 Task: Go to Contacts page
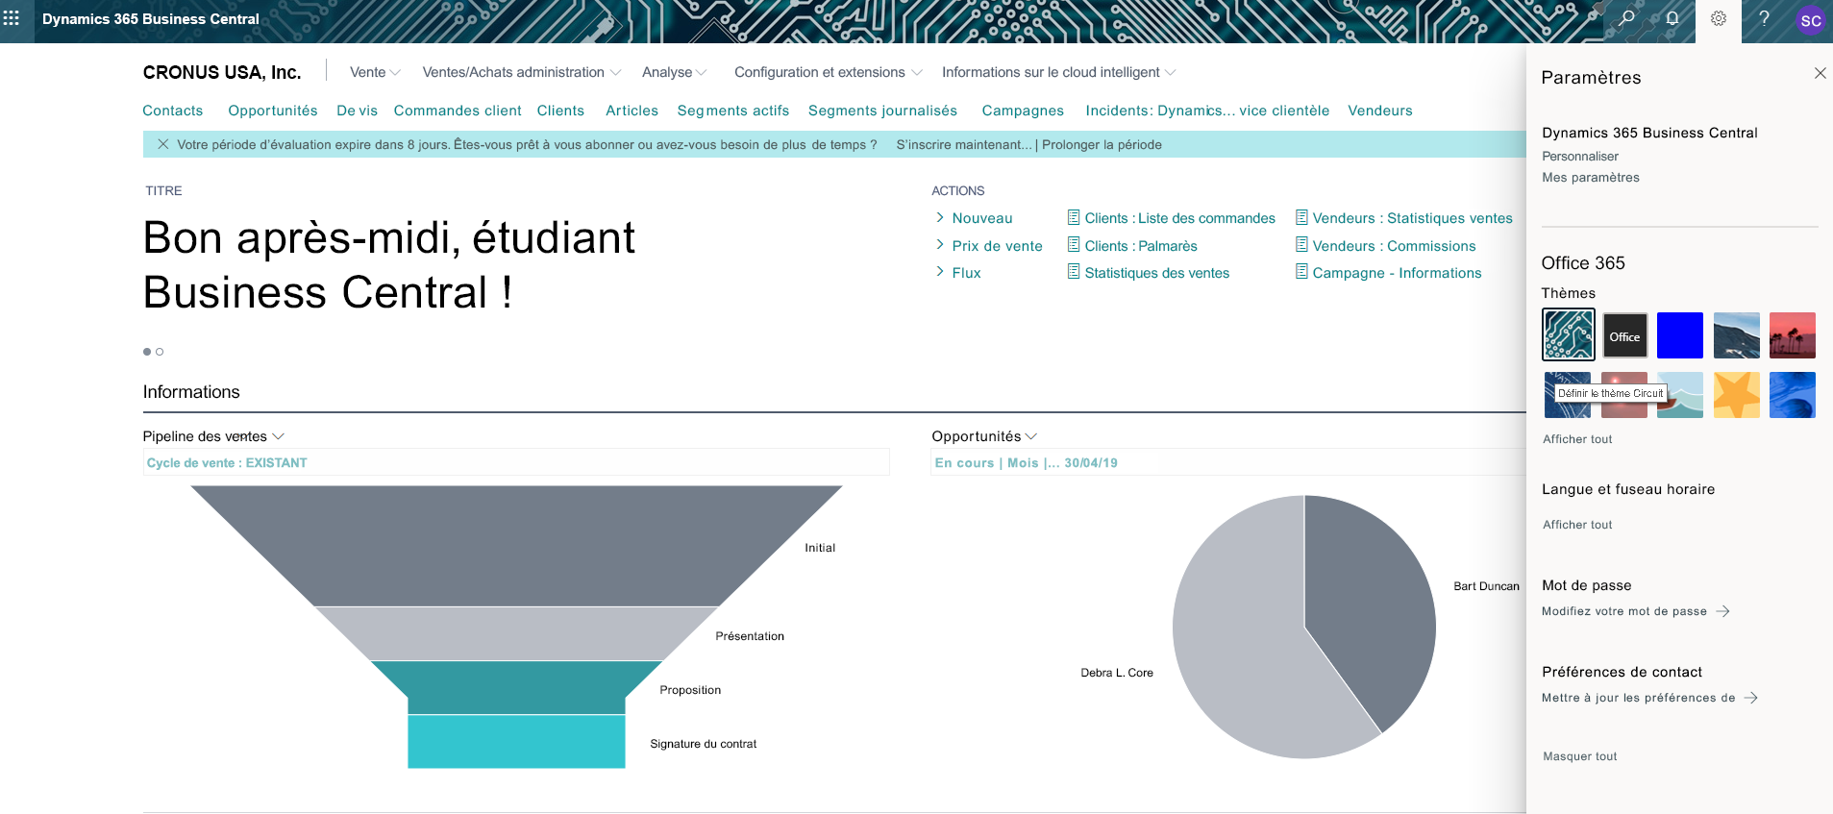point(173,111)
